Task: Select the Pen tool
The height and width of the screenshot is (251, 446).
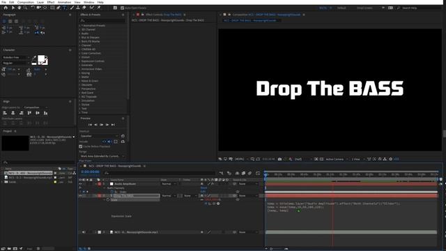Action: click(x=59, y=8)
